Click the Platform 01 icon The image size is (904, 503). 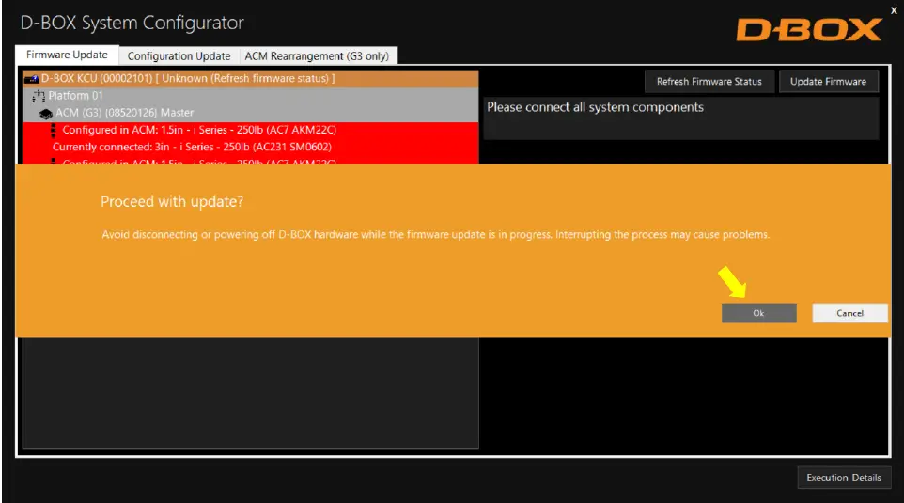39,96
